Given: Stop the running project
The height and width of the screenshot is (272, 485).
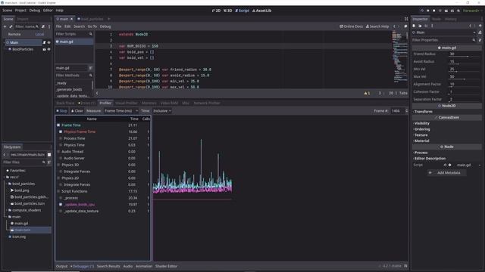Looking at the screenshot, I should tap(434, 11).
